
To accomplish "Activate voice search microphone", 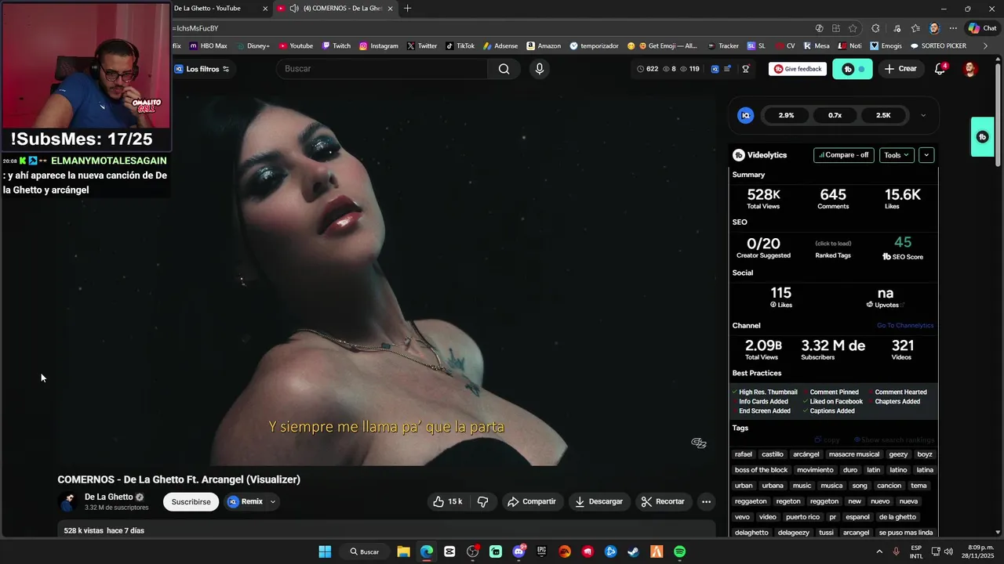I will (539, 69).
